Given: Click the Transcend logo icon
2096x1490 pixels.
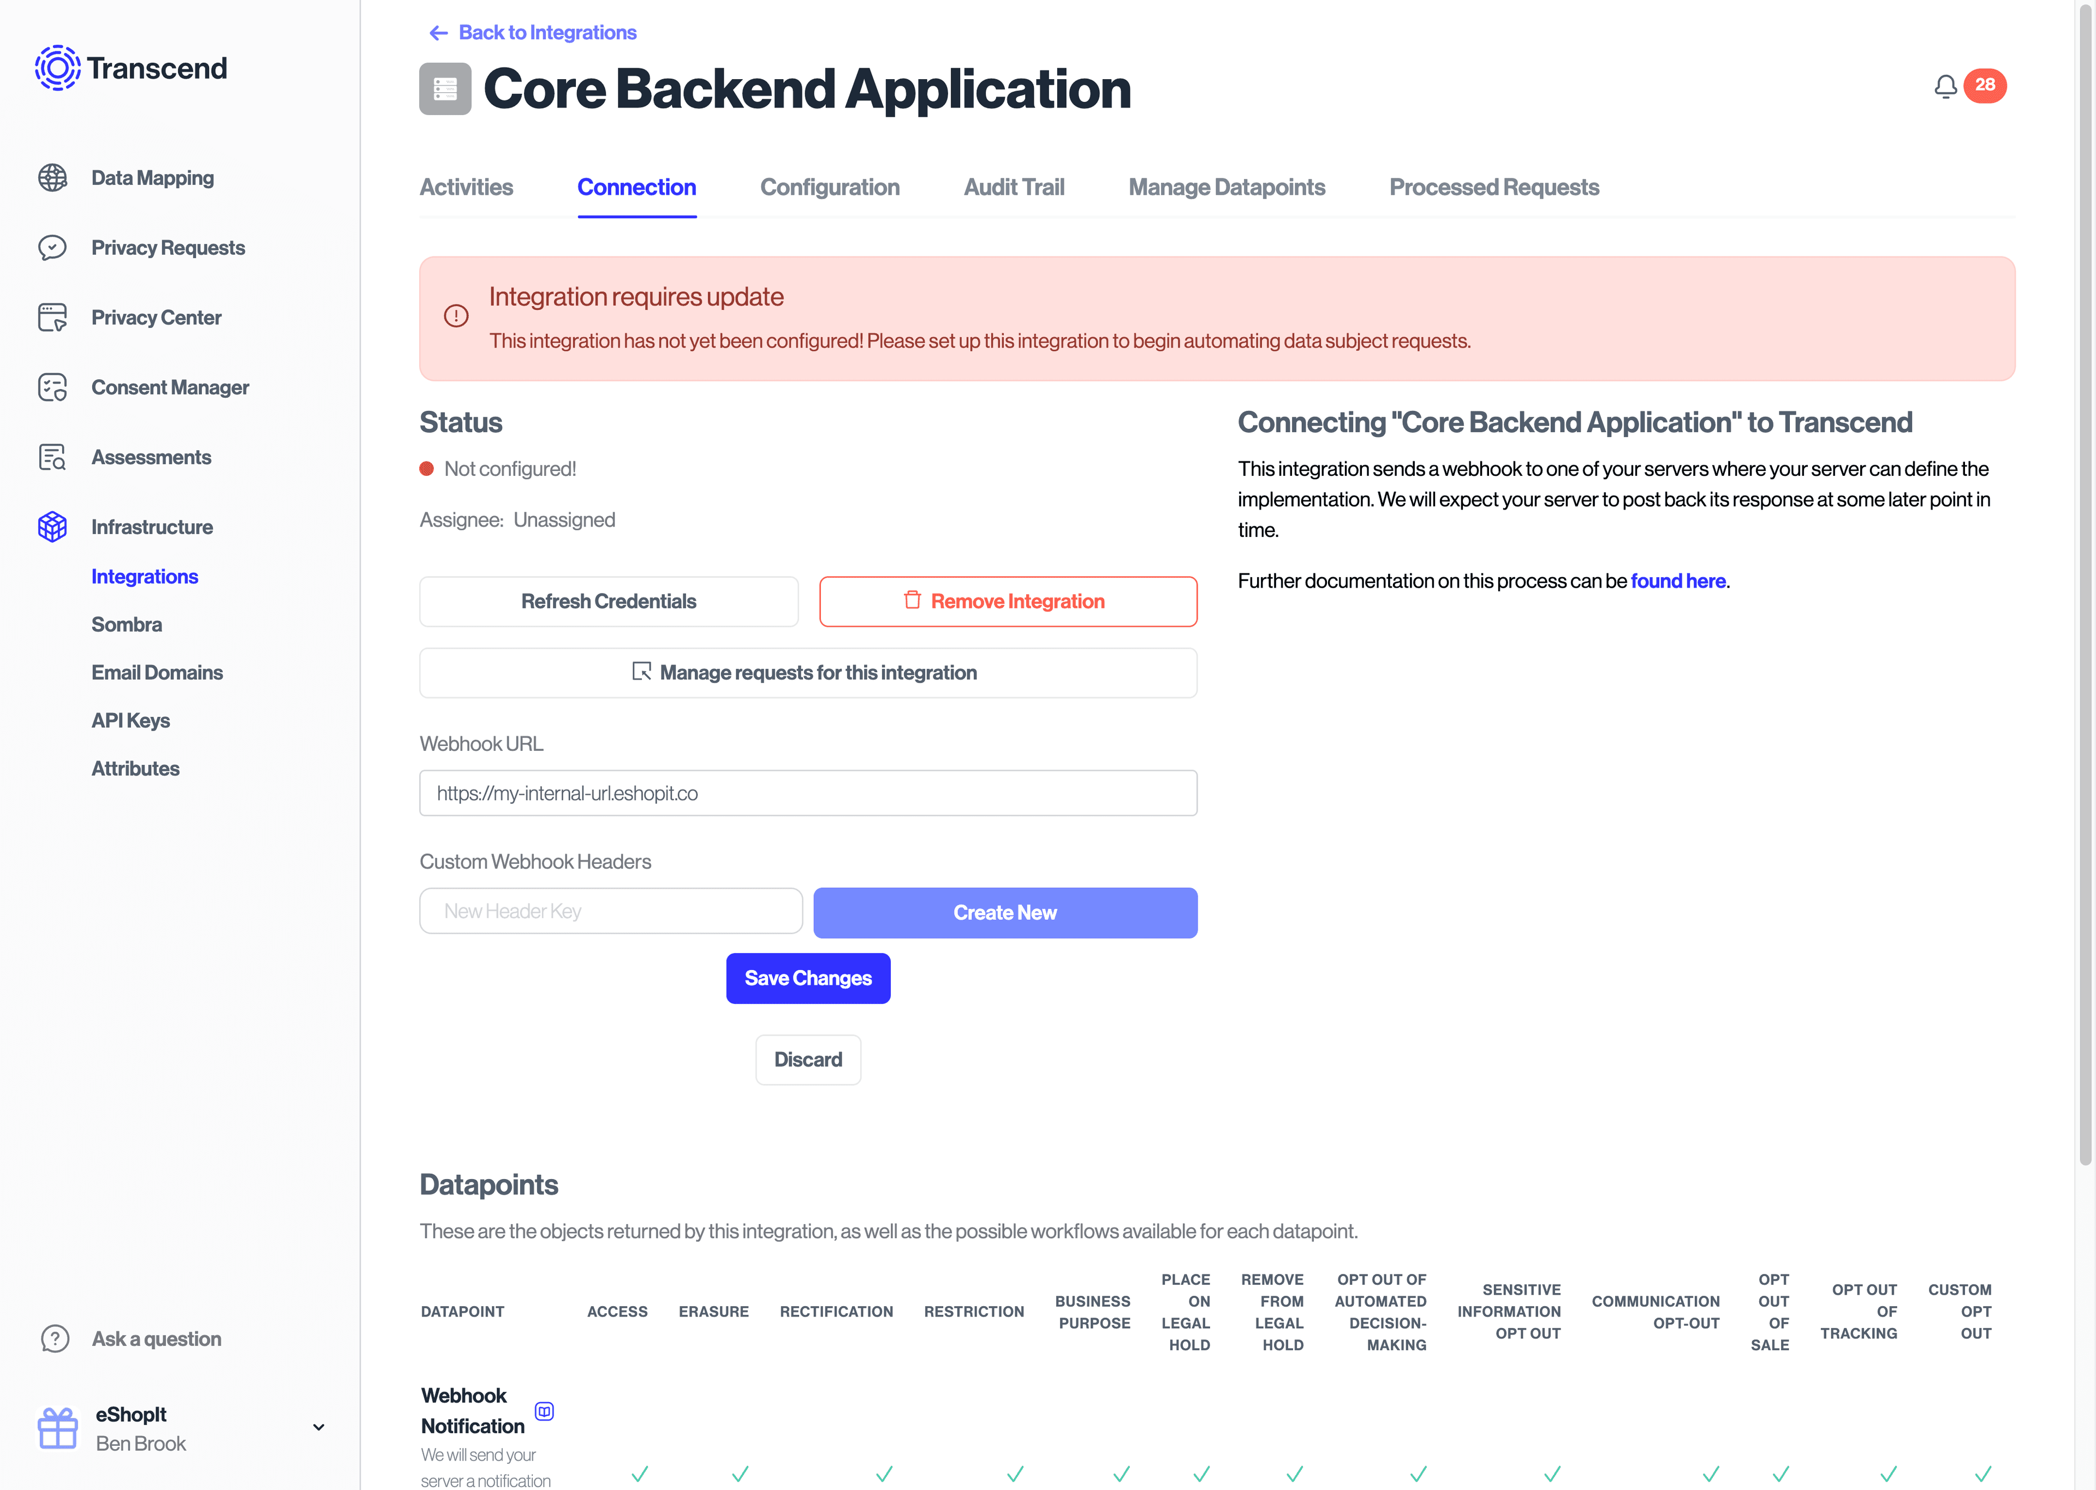Looking at the screenshot, I should coord(58,68).
